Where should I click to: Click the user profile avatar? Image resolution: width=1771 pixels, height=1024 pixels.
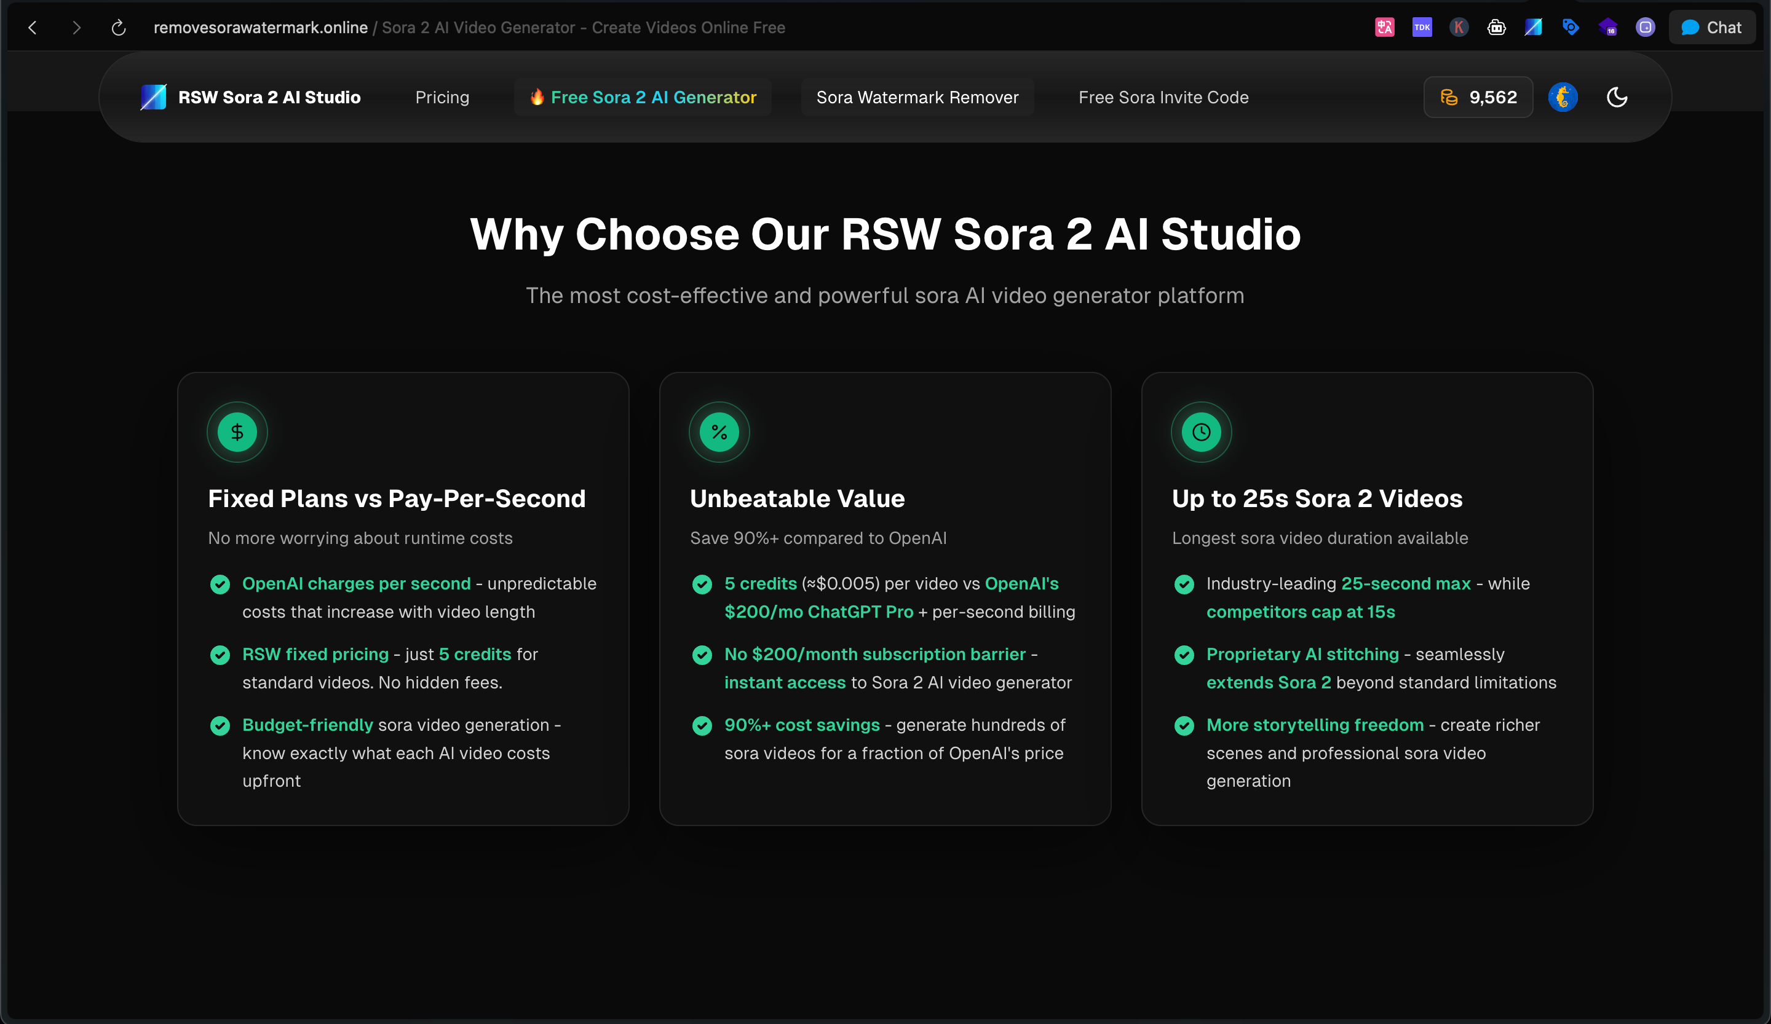tap(1563, 97)
